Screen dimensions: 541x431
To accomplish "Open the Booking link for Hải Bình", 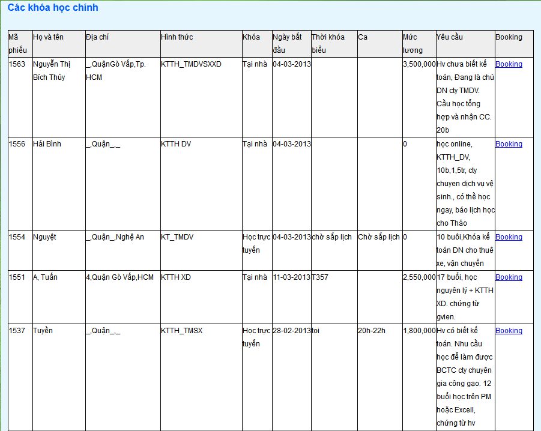I will (509, 144).
